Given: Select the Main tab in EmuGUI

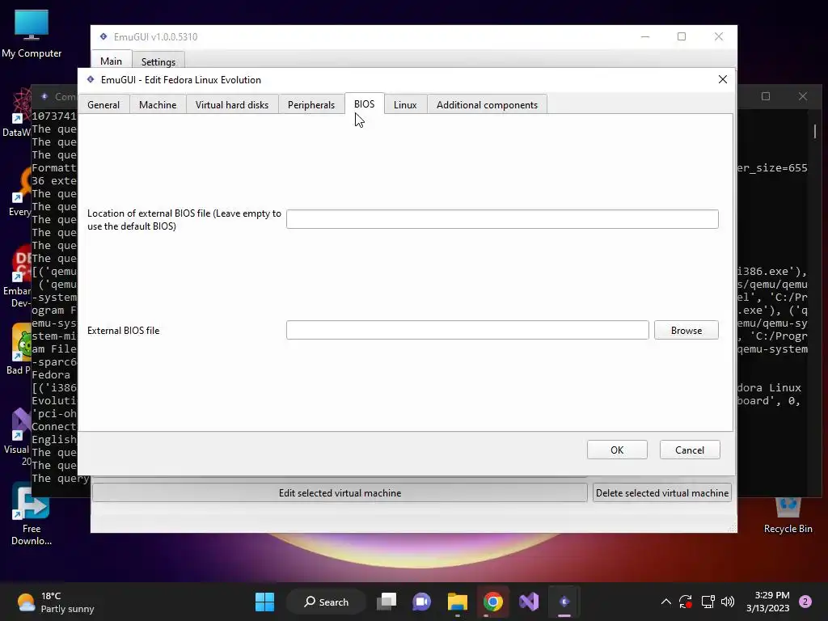Looking at the screenshot, I should 111,61.
